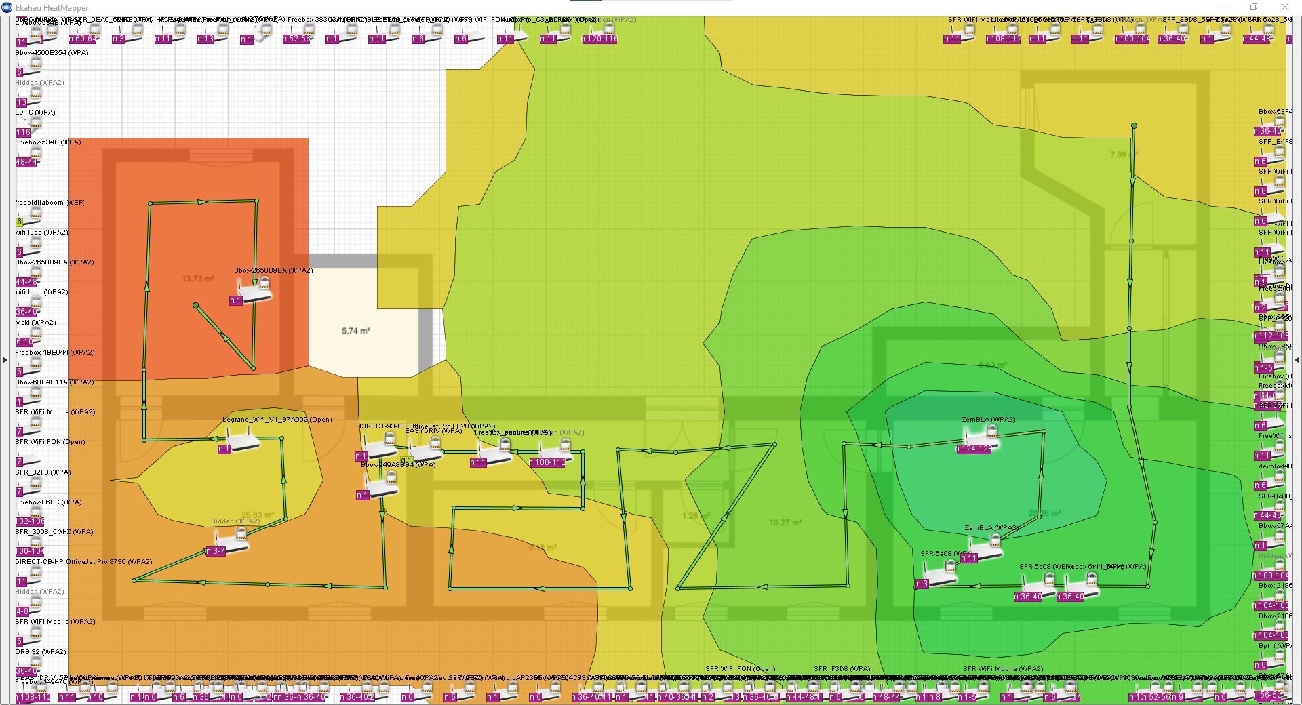Expand the left side panel arrow
The image size is (1302, 705).
5,360
